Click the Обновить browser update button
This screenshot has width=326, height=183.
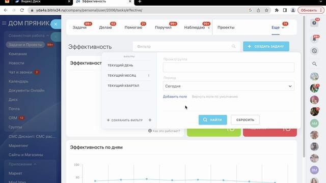point(311,10)
